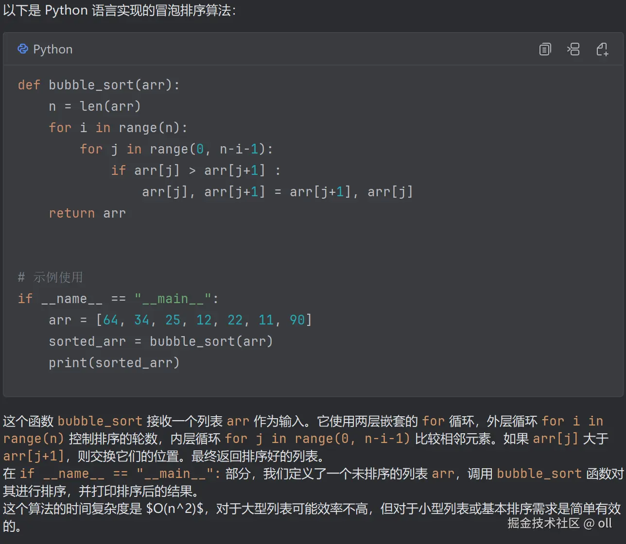Click the number 64 in the arr list
Image resolution: width=626 pixels, height=544 pixels.
[110, 320]
